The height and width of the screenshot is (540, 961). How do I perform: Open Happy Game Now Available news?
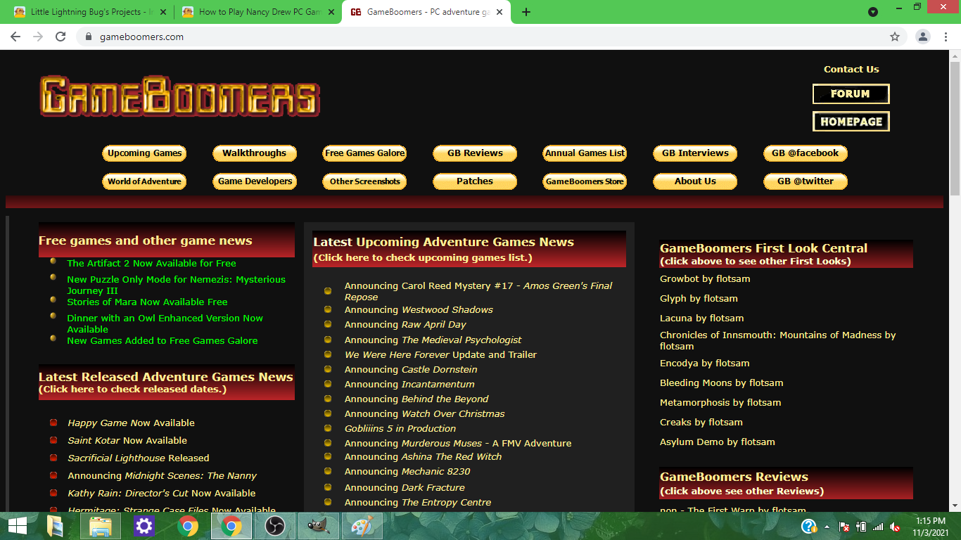point(131,423)
